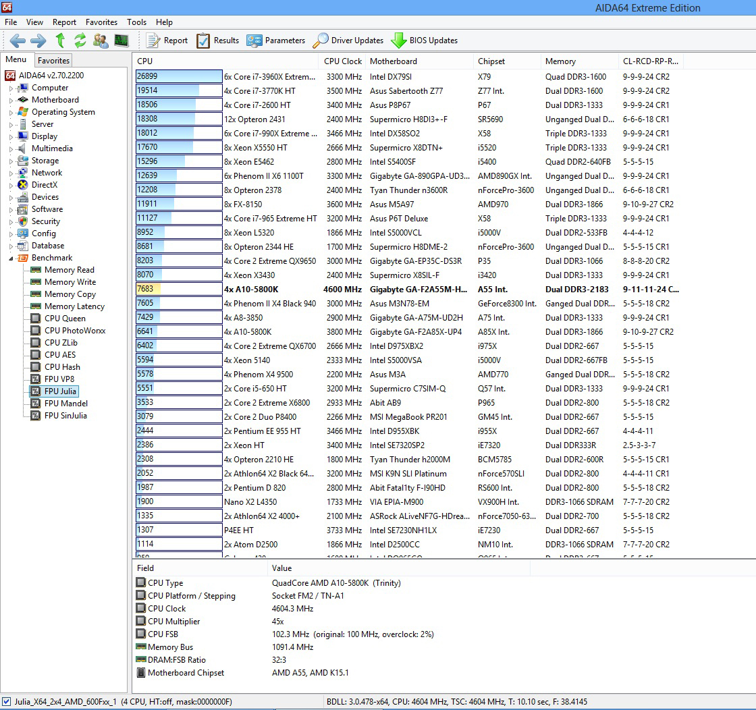The width and height of the screenshot is (756, 710).
Task: Collapse the Benchmark tree node
Action: coord(11,258)
